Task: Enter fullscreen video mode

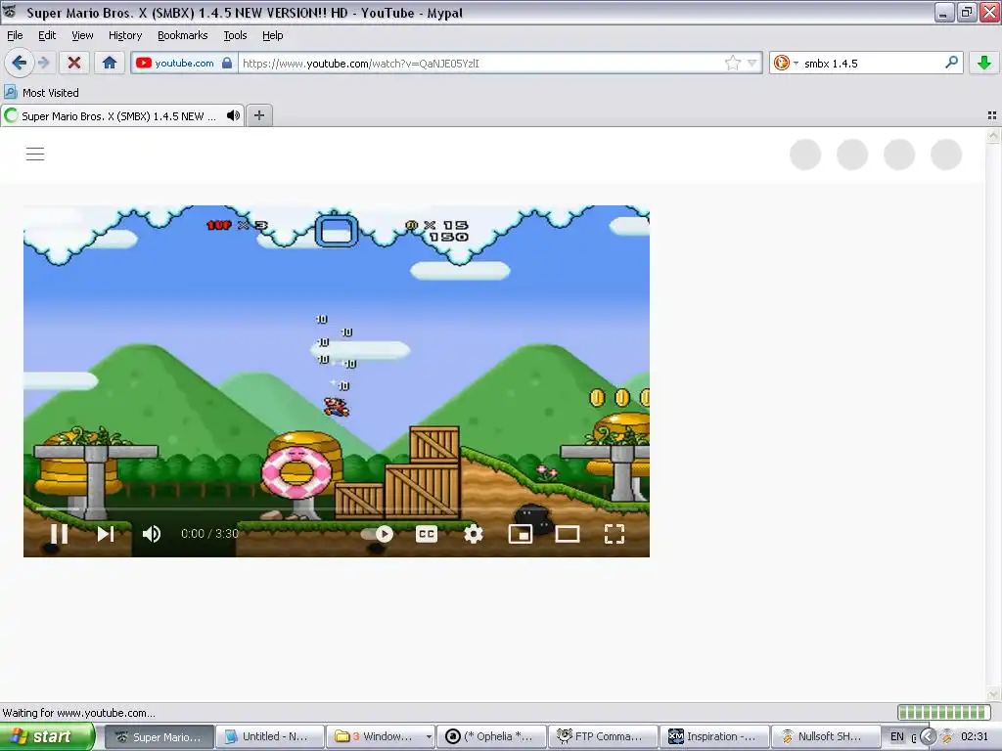Action: point(615,534)
